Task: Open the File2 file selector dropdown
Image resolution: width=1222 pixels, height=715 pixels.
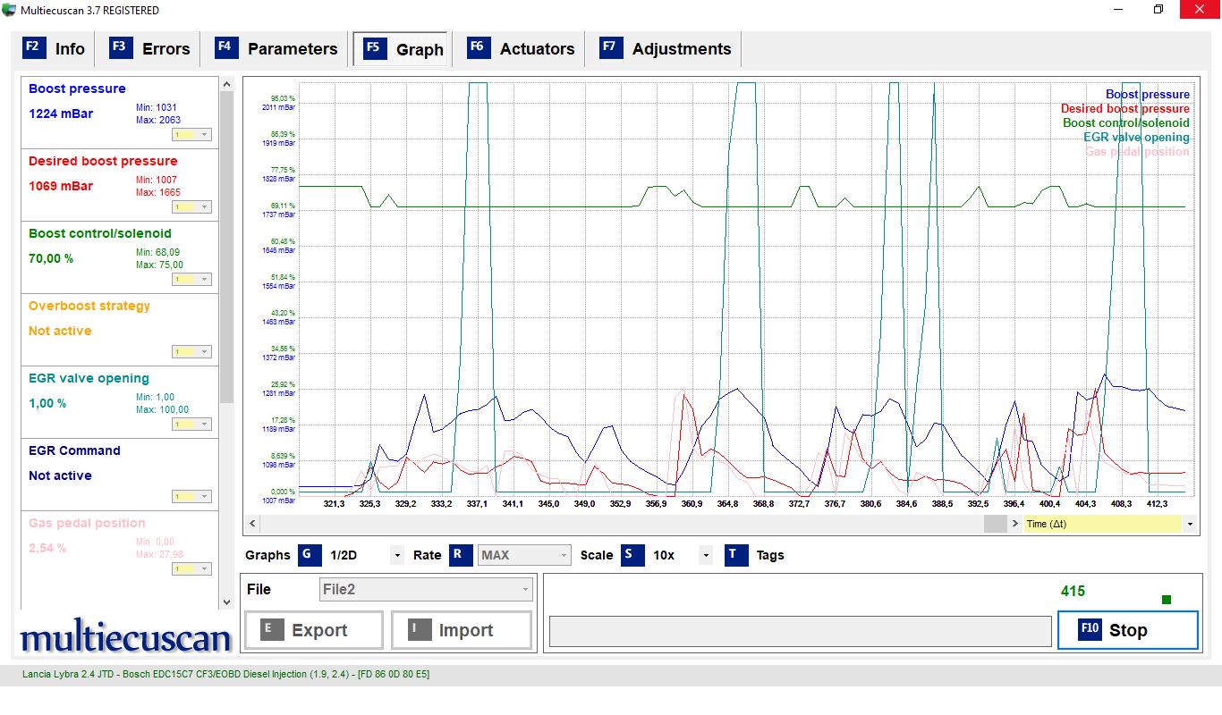Action: (426, 590)
